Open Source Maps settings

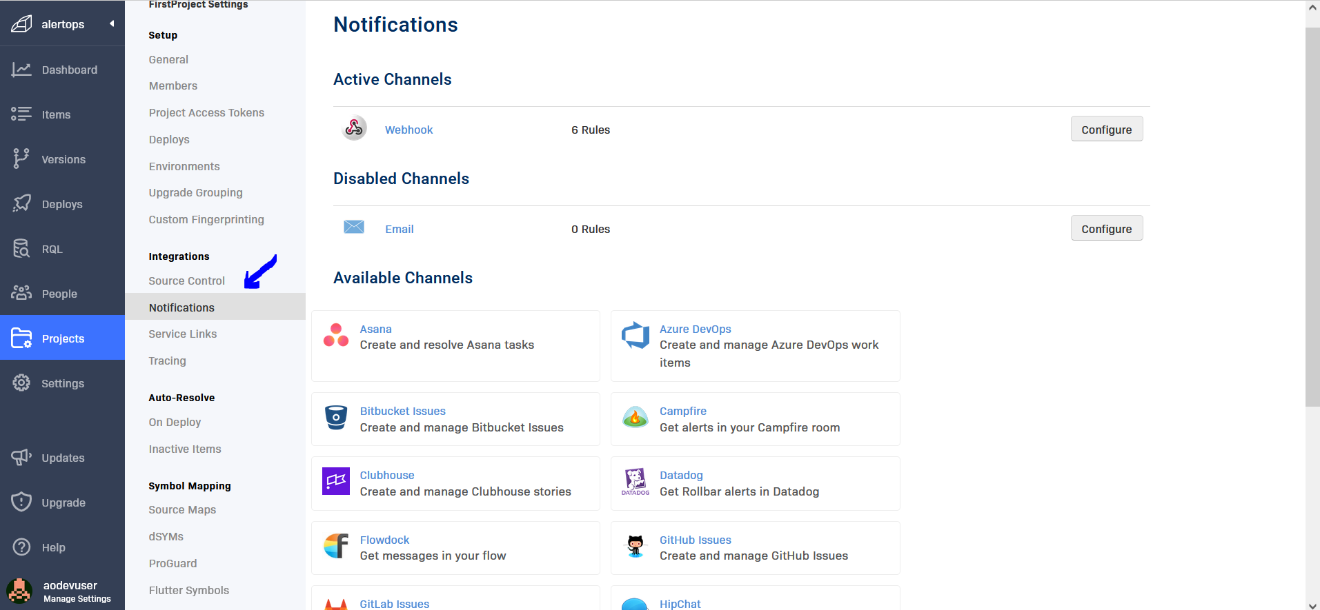click(x=182, y=509)
